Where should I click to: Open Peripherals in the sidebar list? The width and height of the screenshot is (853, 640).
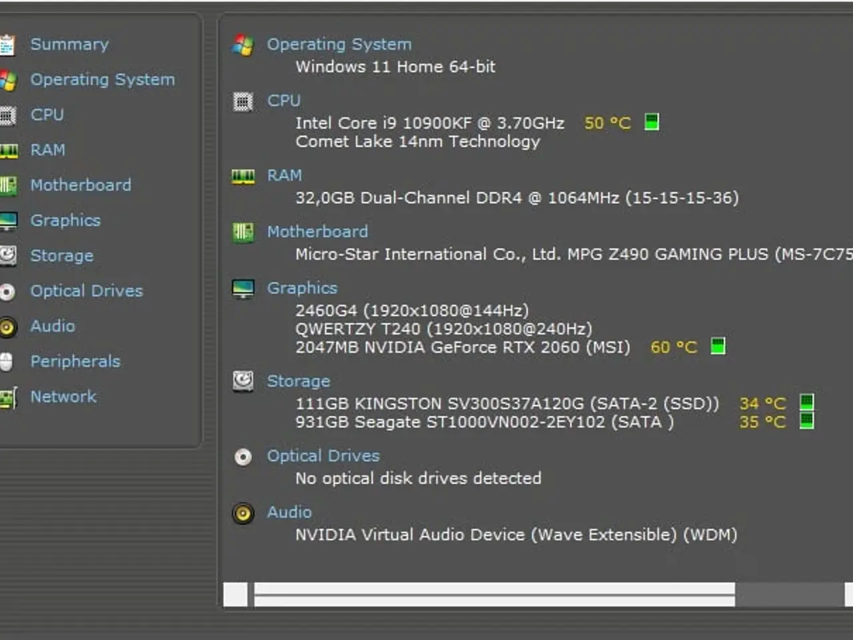coord(75,361)
